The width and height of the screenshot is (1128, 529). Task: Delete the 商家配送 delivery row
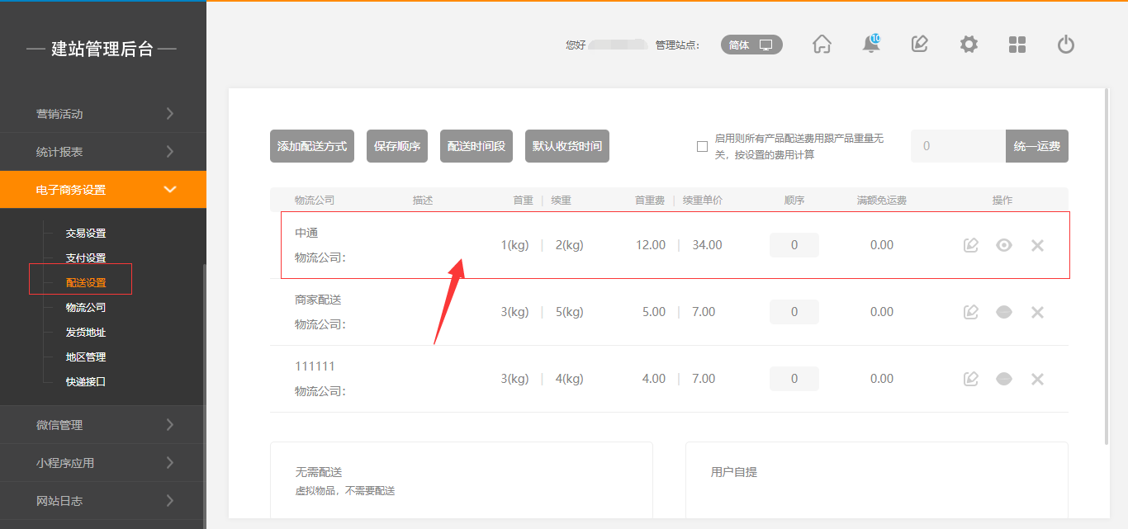point(1038,312)
